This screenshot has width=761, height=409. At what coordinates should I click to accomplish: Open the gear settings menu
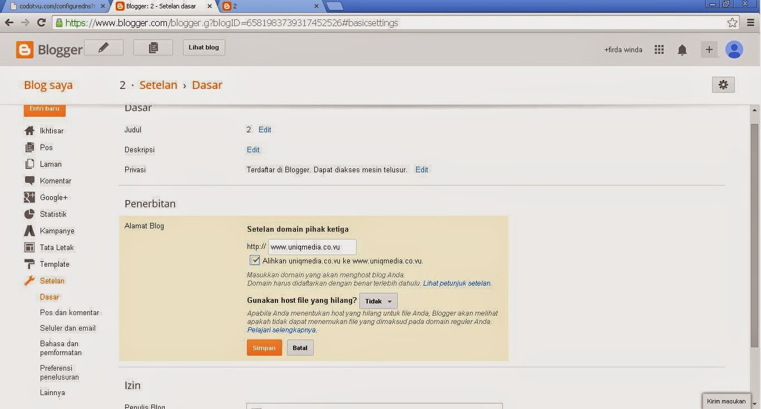pos(723,84)
